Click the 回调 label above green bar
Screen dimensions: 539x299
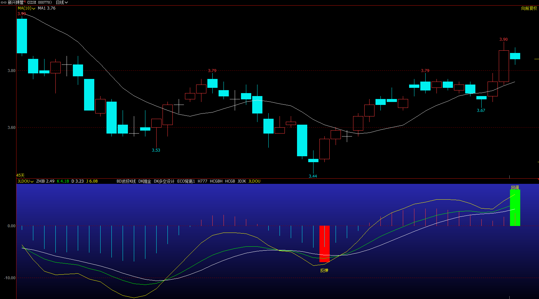pos(515,187)
